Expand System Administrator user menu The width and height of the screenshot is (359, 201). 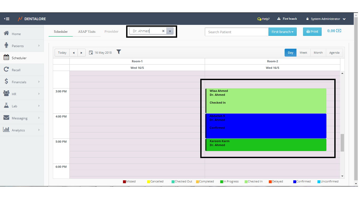(326, 19)
